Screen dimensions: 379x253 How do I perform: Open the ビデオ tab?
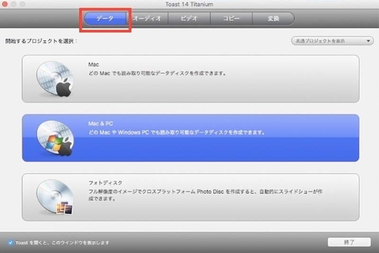point(189,18)
